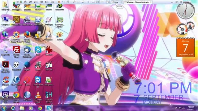
Task: Open the Help menu
Action: (52, 2)
